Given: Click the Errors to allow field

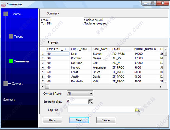Looking at the screenshot, I should coord(78,102).
